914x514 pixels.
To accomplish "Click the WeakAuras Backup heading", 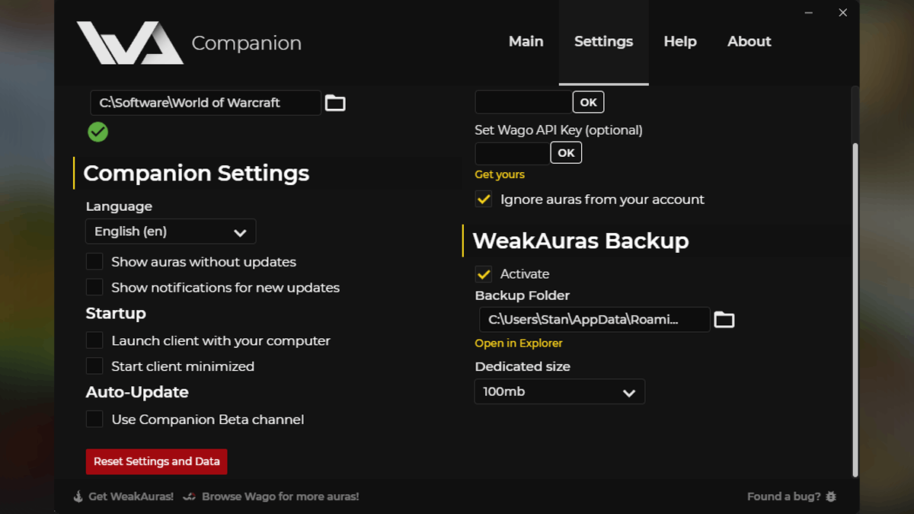I will [580, 241].
